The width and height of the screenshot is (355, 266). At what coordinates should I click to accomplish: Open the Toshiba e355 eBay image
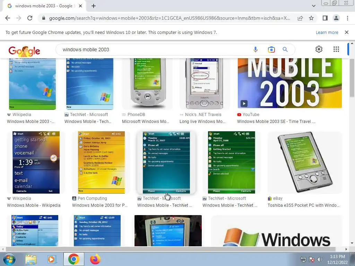(x=305, y=162)
